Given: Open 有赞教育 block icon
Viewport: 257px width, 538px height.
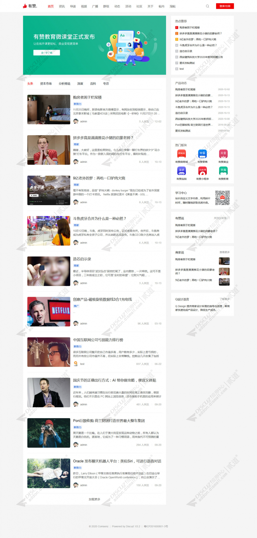Looking at the screenshot, I should 223,170.
